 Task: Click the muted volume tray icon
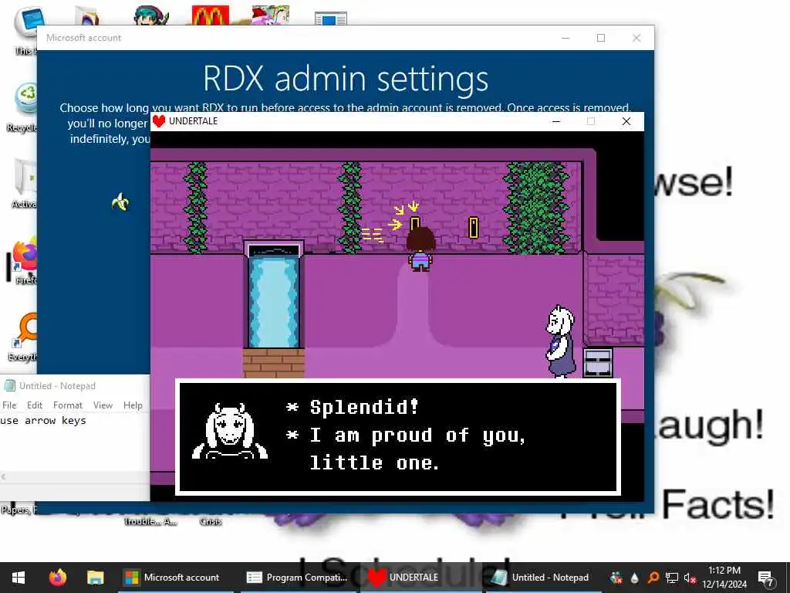(690, 578)
